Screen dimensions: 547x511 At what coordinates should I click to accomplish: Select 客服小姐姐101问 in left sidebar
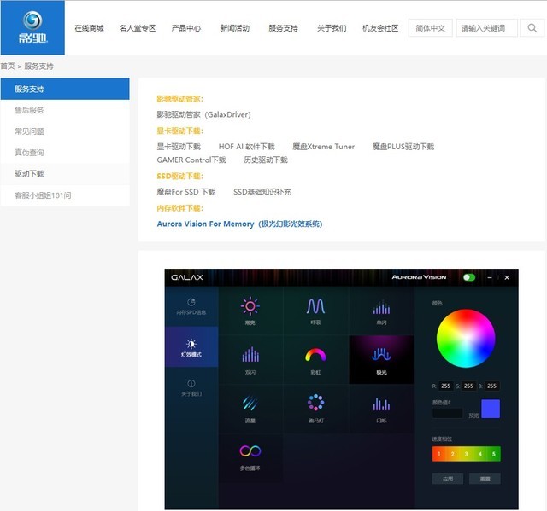(x=65, y=195)
